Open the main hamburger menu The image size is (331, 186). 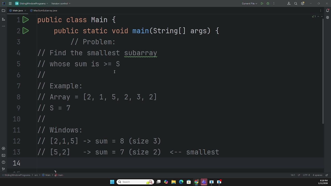point(10,4)
